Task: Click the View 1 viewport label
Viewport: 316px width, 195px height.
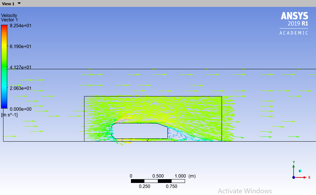Action: [x=8, y=4]
